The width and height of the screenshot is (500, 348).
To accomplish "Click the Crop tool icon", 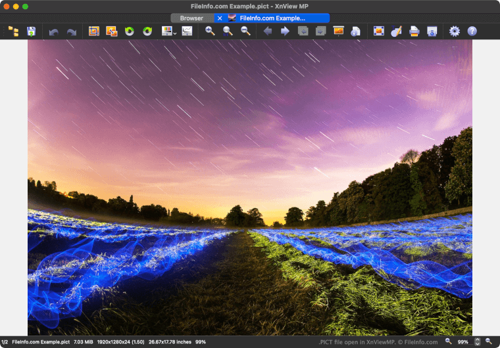I will 93,31.
